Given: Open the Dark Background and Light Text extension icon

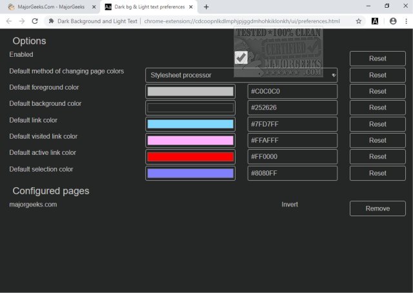Looking at the screenshot, I should coord(375,21).
